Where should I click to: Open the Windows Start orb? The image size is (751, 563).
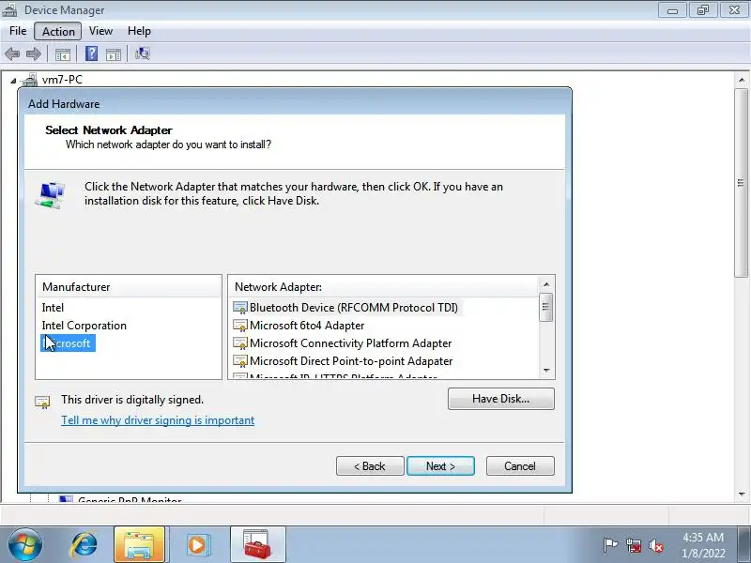(25, 544)
